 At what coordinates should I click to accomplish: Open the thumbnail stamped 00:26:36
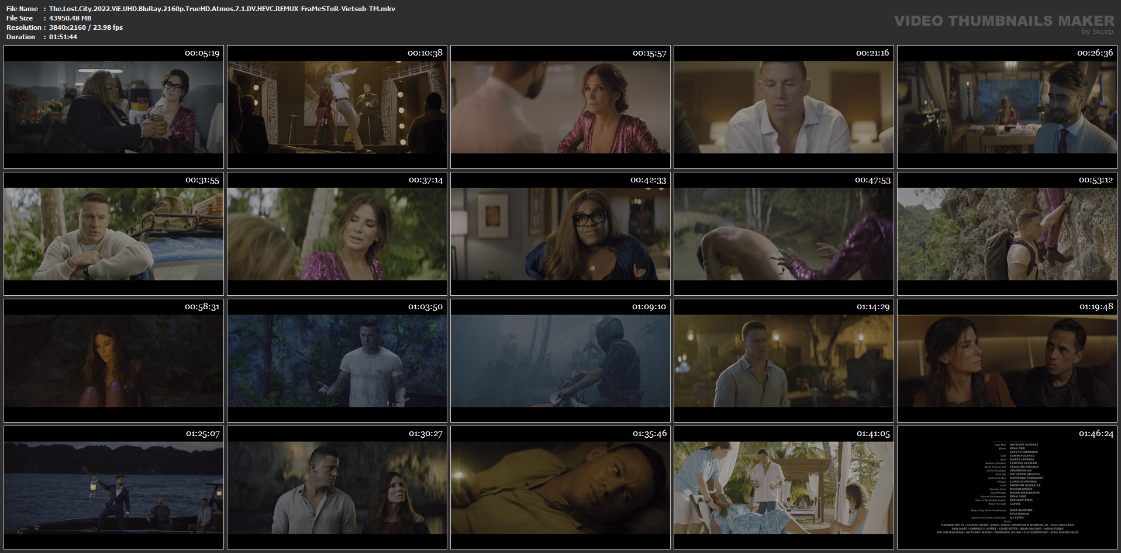1007,107
